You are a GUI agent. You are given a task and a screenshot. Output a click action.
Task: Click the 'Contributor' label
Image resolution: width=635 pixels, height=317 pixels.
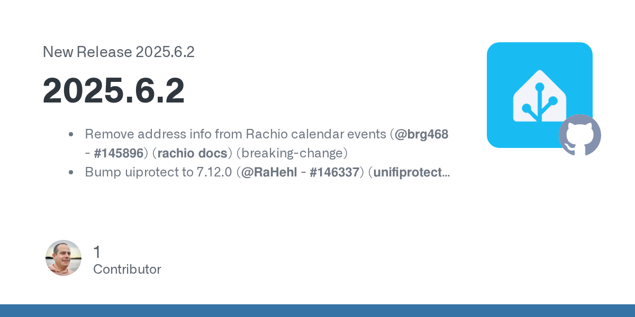(x=127, y=269)
